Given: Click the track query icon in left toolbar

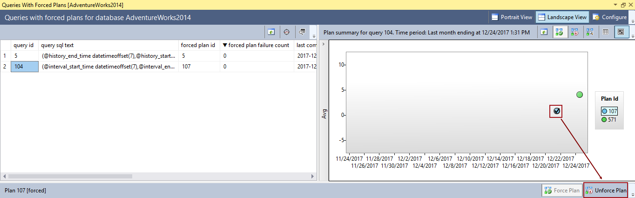Looking at the screenshot, I should click(x=286, y=32).
